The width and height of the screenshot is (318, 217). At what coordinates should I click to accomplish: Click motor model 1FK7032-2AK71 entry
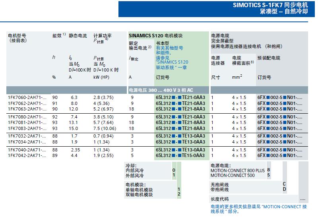click(27, 136)
